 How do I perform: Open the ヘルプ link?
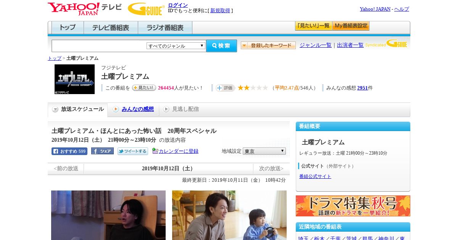pyautogui.click(x=402, y=9)
